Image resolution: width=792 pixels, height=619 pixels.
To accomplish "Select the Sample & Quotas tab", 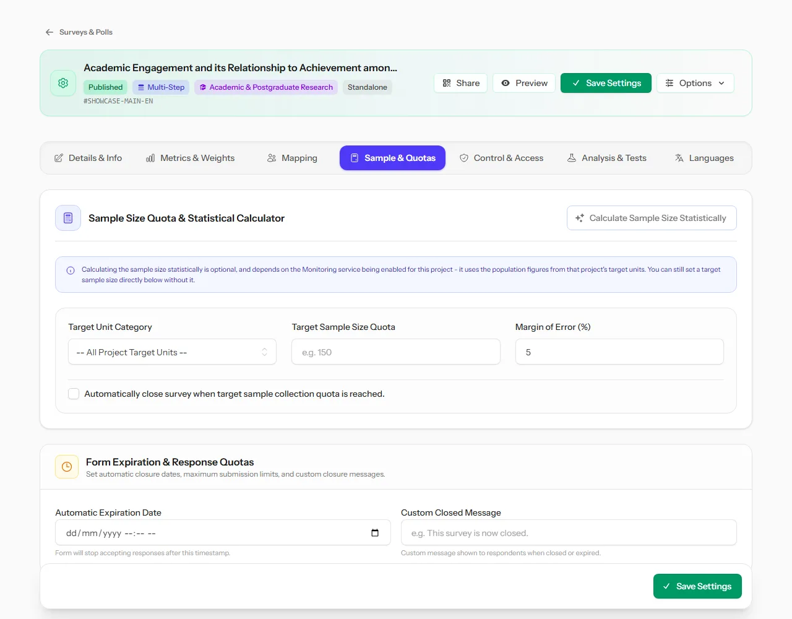I will coord(392,158).
